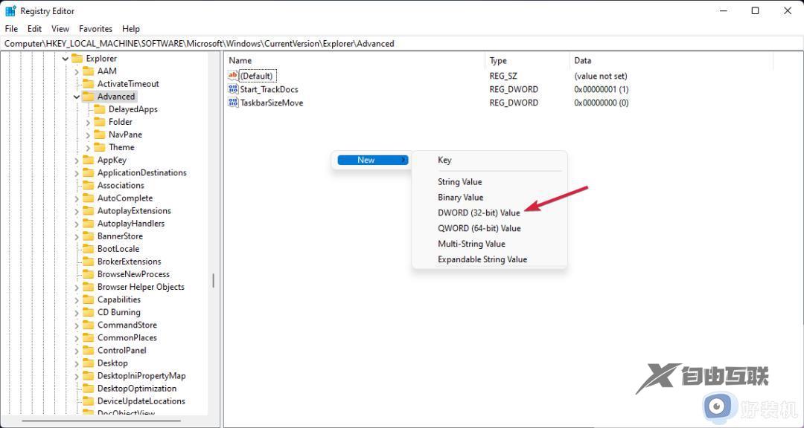This screenshot has width=804, height=428.
Task: Click the (Default) string value icon
Action: 233,76
